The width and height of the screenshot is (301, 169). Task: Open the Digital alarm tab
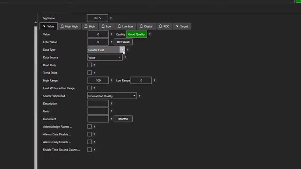click(146, 26)
